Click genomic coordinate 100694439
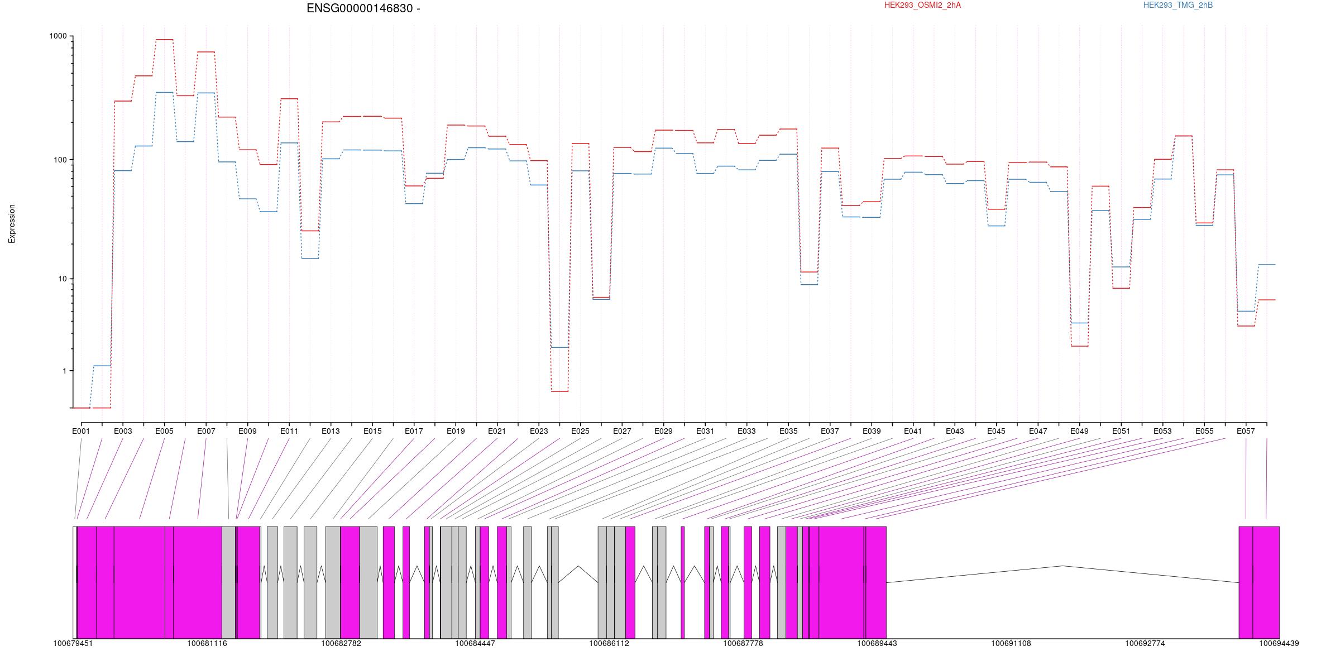Screen dimensions: 1340x670 point(1279,643)
